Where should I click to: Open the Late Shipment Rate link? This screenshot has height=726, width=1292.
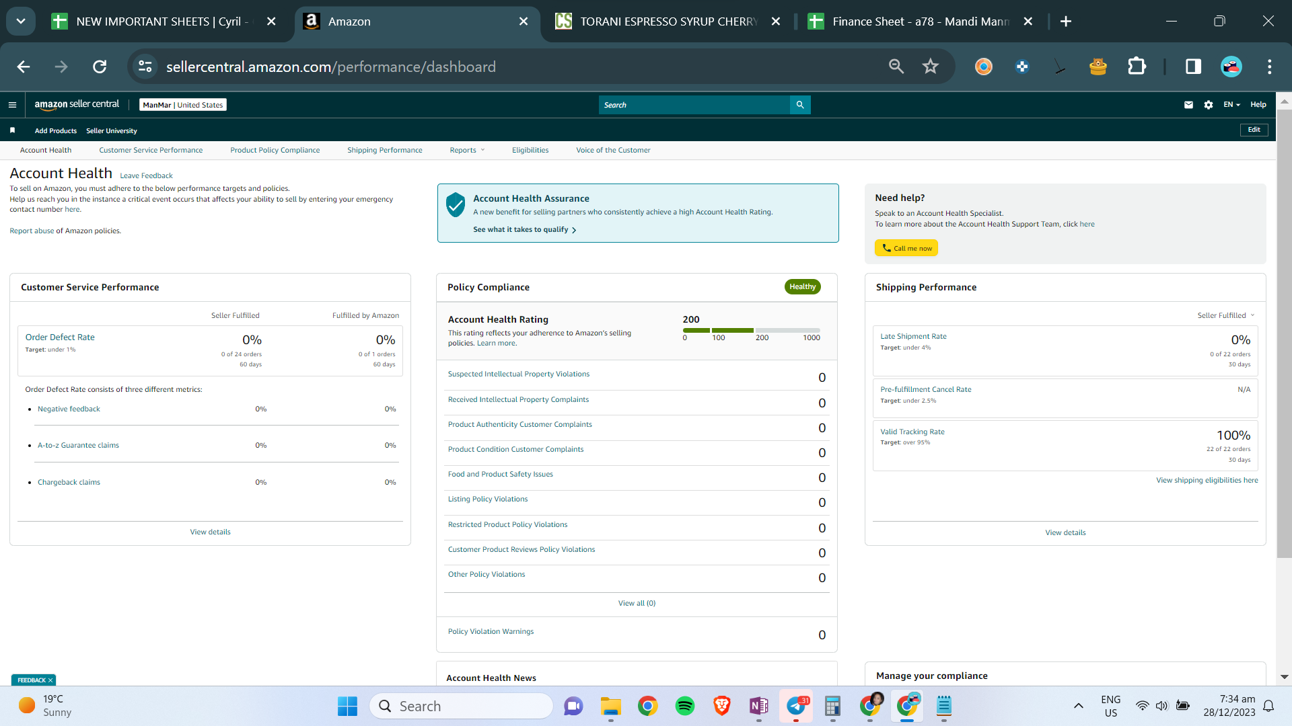[913, 337]
